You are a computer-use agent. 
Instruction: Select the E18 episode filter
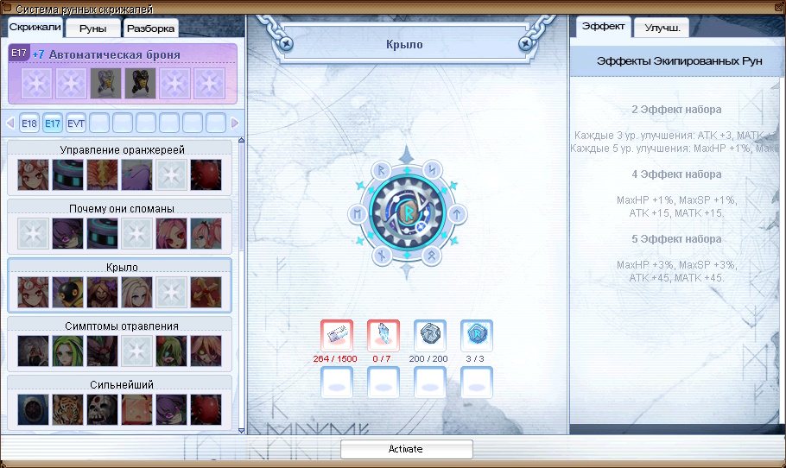(x=29, y=123)
